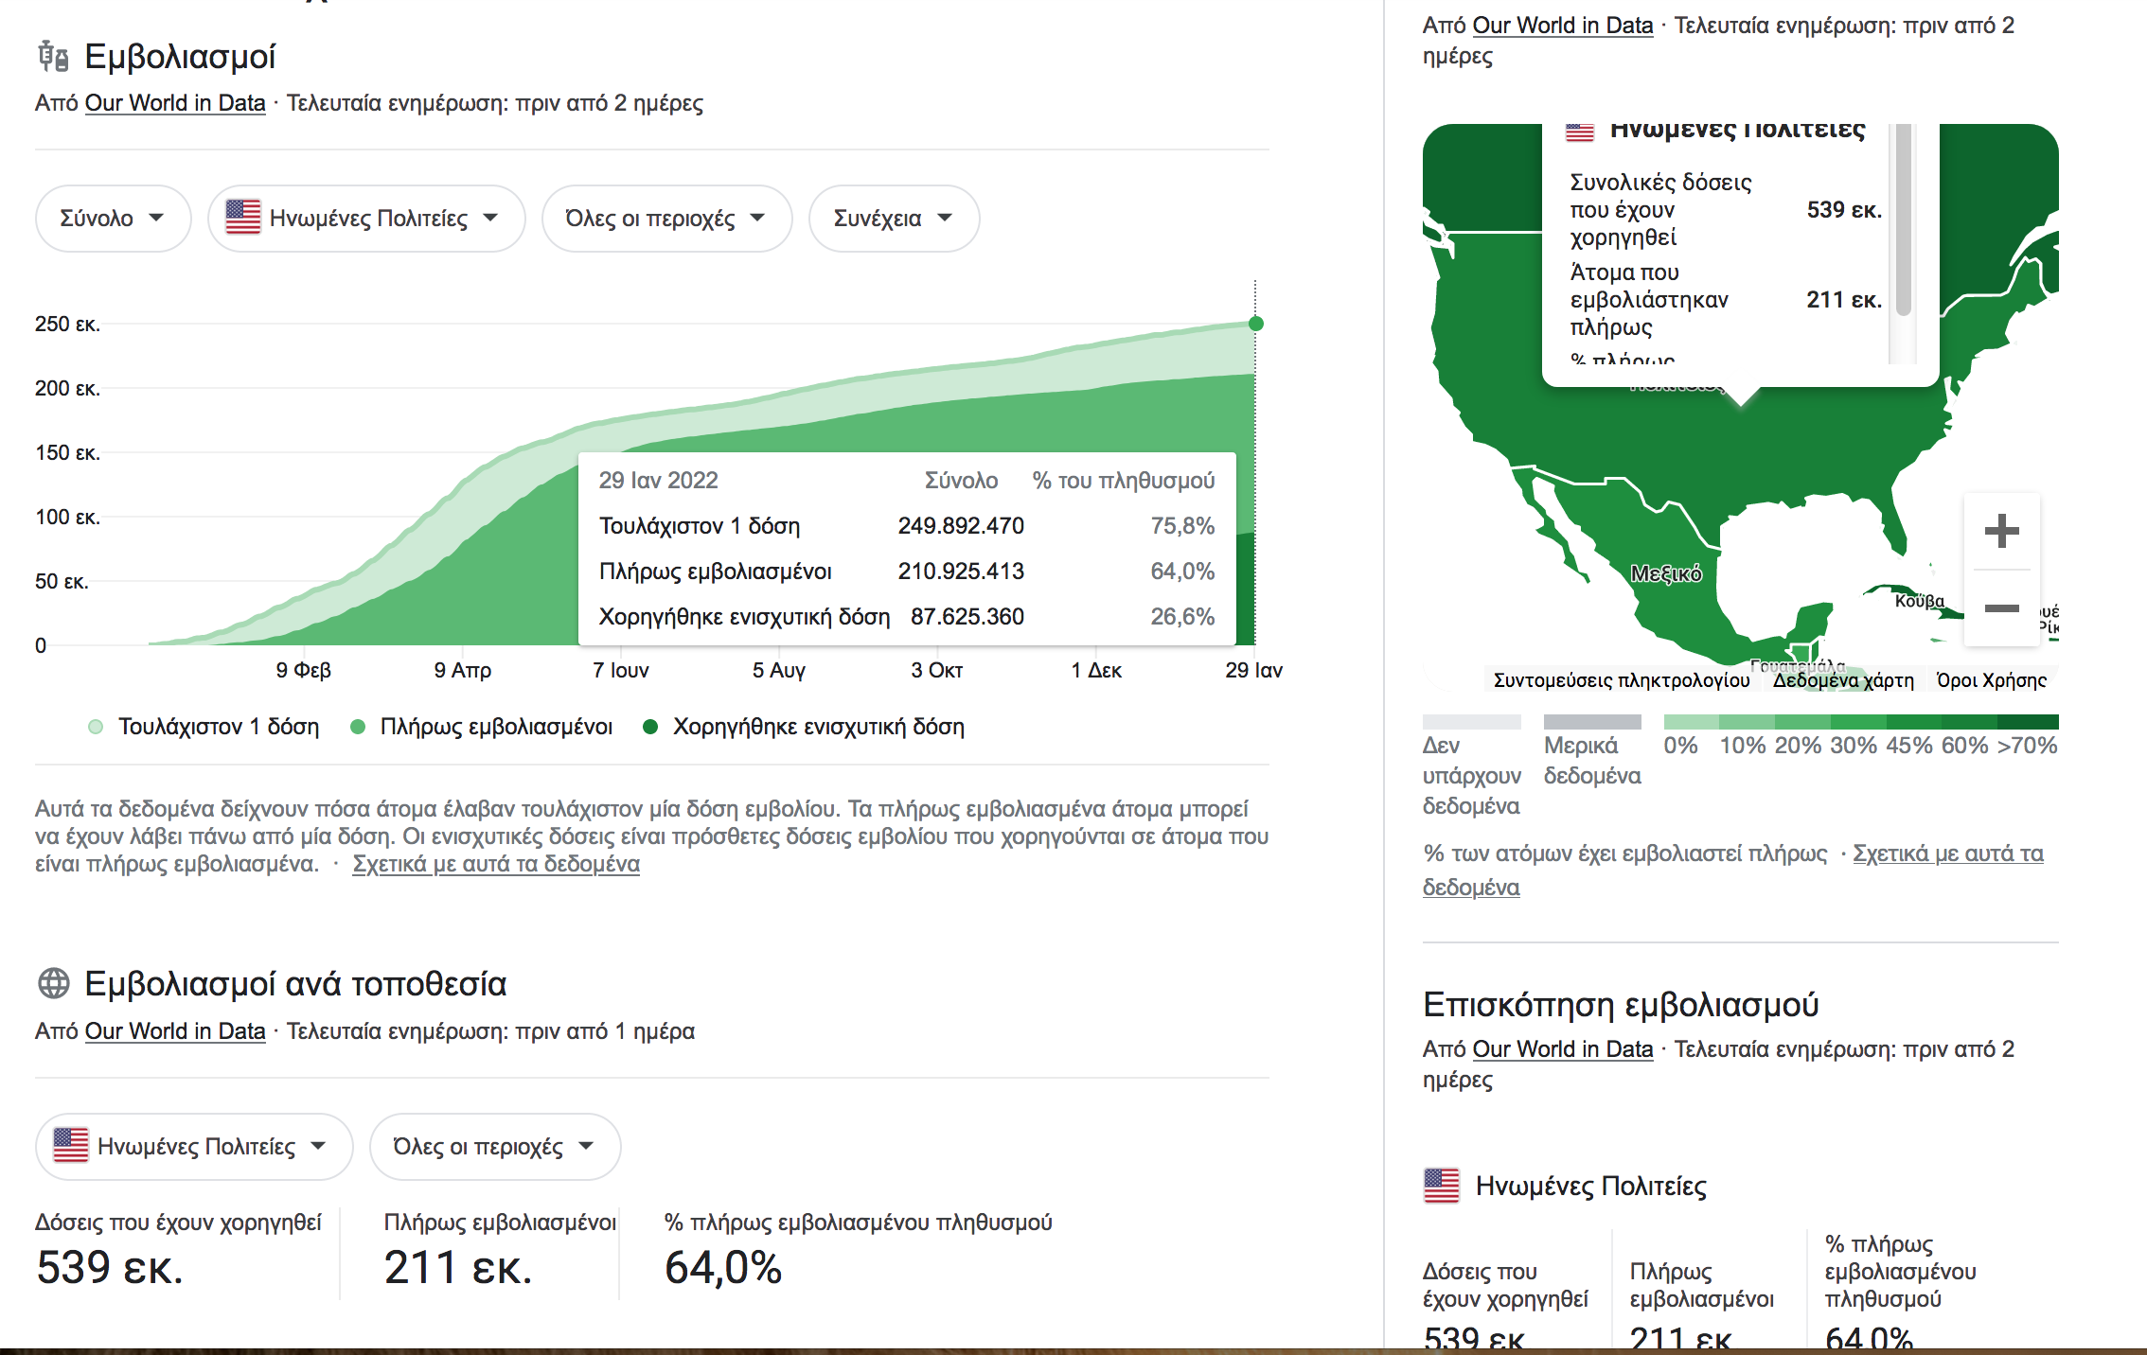Viewport: 2147px width, 1355px height.
Task: Click the globe icon beside Εμβολιασμοί ανά τοποθεσία
Action: (54, 983)
